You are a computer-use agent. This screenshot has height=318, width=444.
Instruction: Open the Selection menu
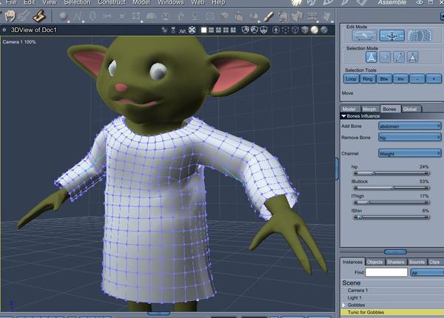[77, 2]
